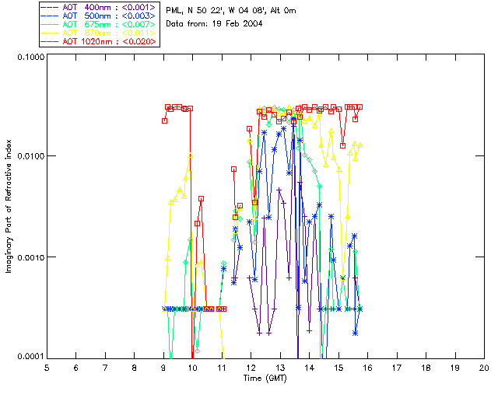Click the 0.0100 y-axis label
The width and height of the screenshot is (498, 398).
pos(30,155)
